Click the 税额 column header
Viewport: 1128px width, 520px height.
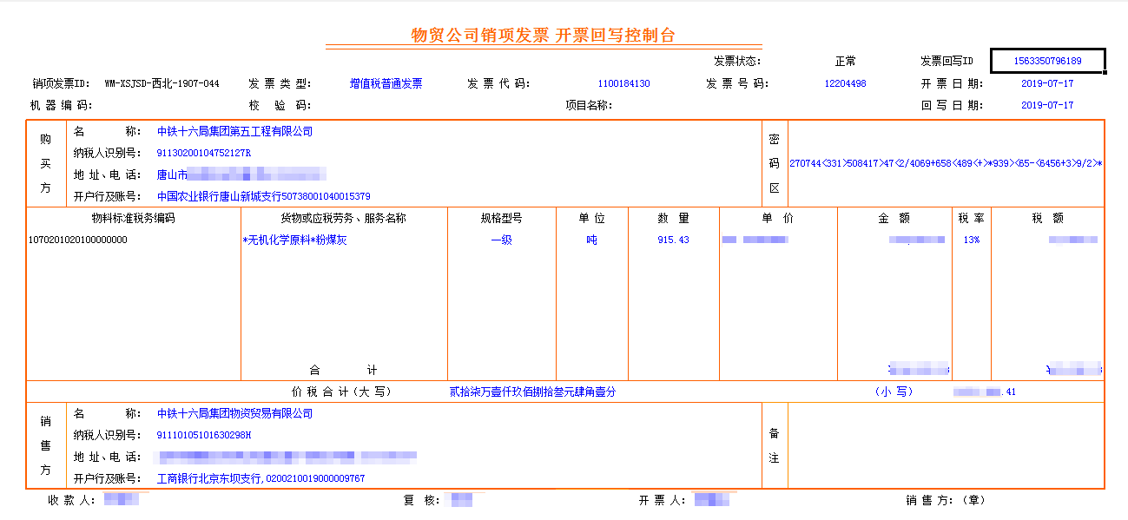[x=1047, y=219]
